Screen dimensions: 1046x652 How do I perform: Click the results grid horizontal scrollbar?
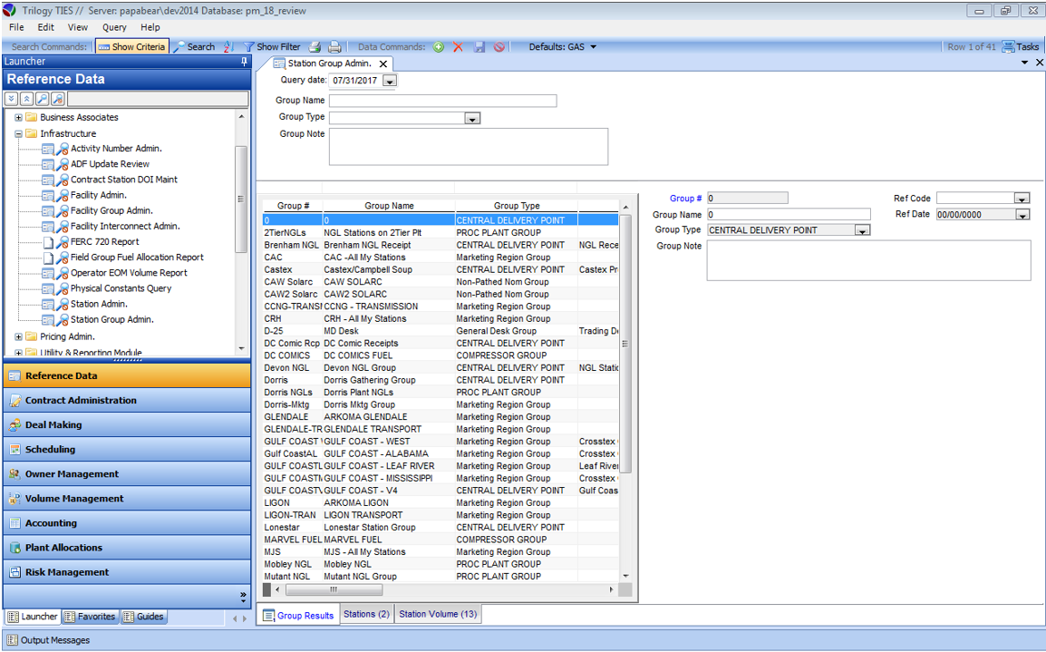[x=334, y=589]
